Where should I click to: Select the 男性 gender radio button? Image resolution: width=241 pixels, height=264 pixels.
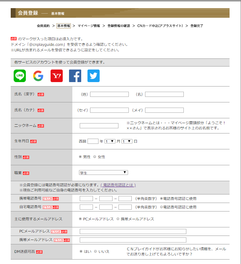[80, 157]
